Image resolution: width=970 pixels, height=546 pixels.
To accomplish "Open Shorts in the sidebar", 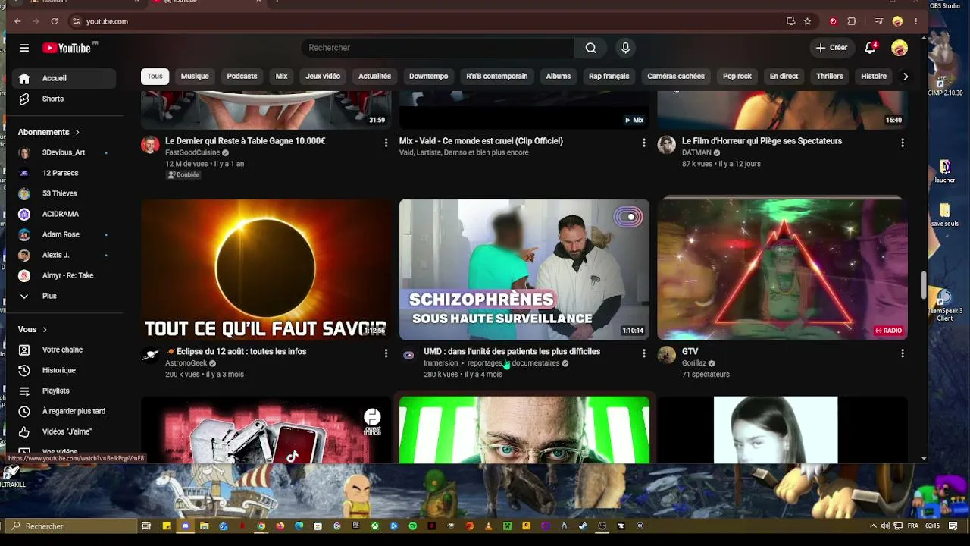I will point(64,99).
